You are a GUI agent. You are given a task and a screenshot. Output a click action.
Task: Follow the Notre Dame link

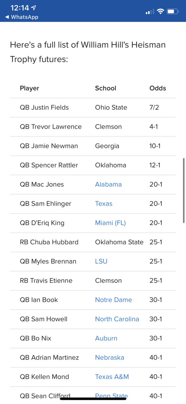tap(113, 300)
